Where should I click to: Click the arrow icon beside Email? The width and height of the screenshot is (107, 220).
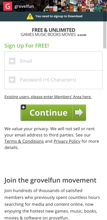[x=12, y=61]
